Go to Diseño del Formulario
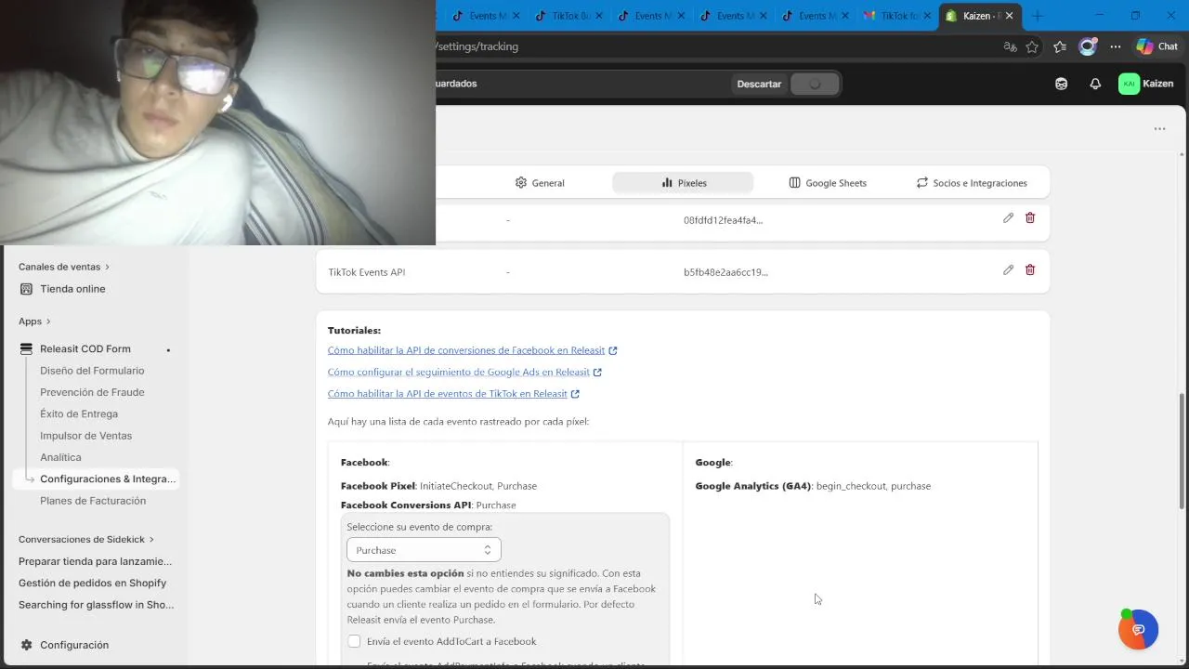Viewport: 1189px width, 669px height. (92, 371)
